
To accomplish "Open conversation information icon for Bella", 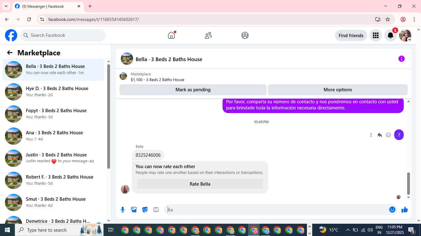I will tap(401, 59).
